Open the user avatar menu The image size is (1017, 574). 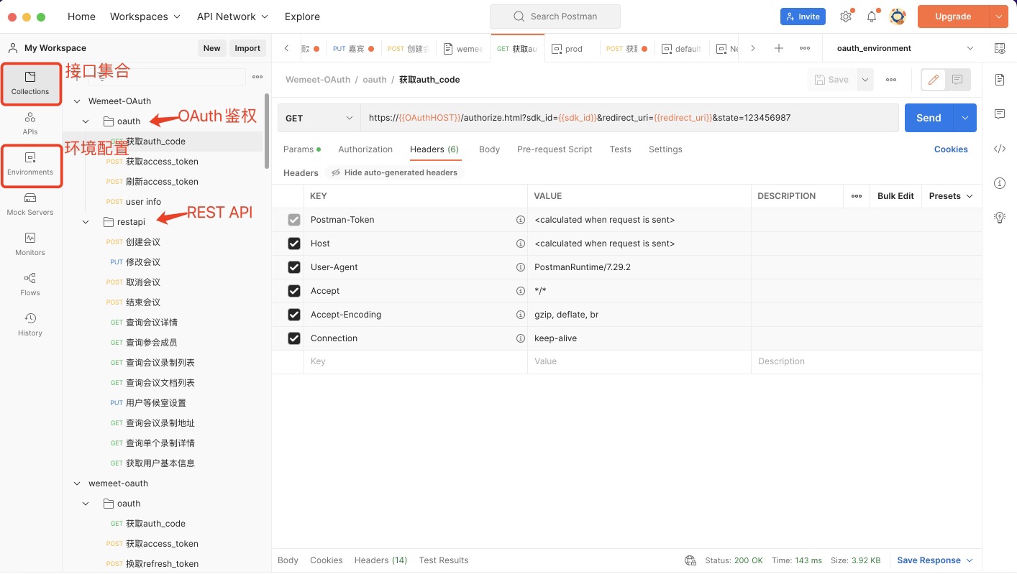(x=898, y=17)
